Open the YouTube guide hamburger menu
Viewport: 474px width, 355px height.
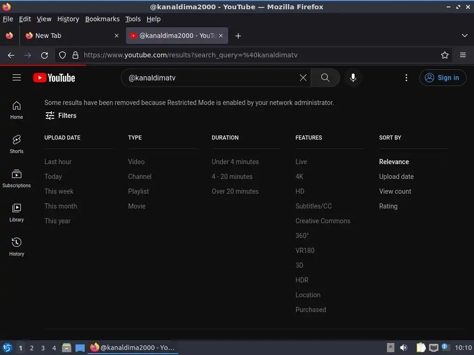point(17,78)
